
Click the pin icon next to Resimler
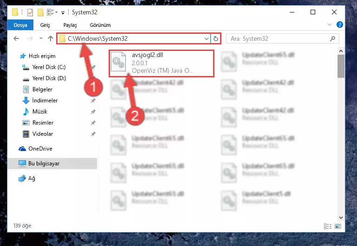click(x=93, y=123)
